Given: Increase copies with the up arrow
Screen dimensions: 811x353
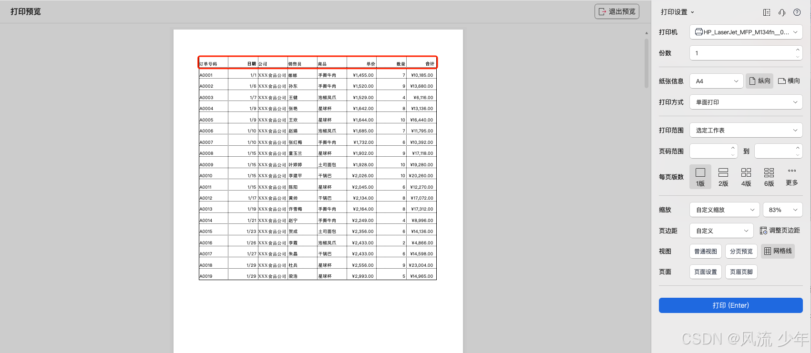Looking at the screenshot, I should click(x=798, y=50).
